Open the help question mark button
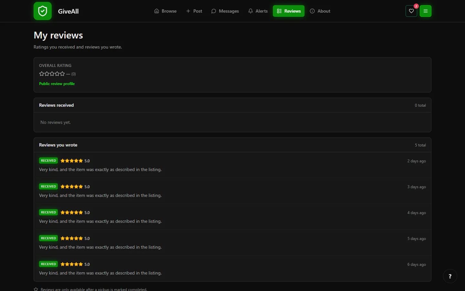The width and height of the screenshot is (465, 291). [450, 276]
